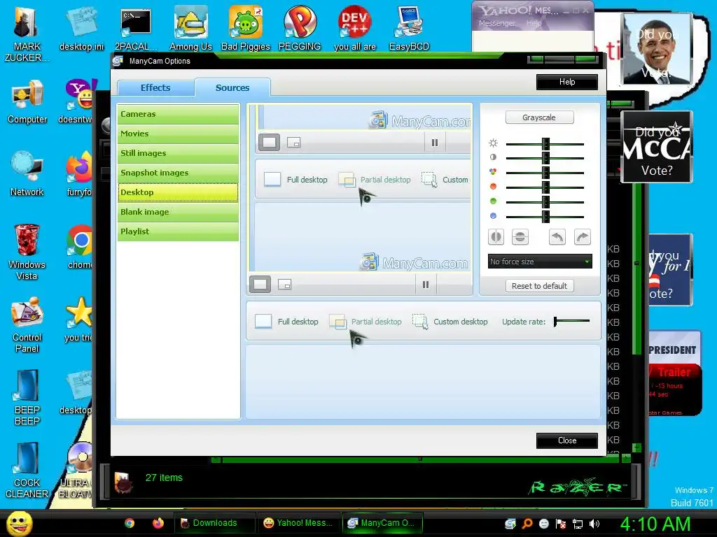Click Messenger menu in Yahoo! Messenger window
Screen dimensions: 717x537
[496, 23]
